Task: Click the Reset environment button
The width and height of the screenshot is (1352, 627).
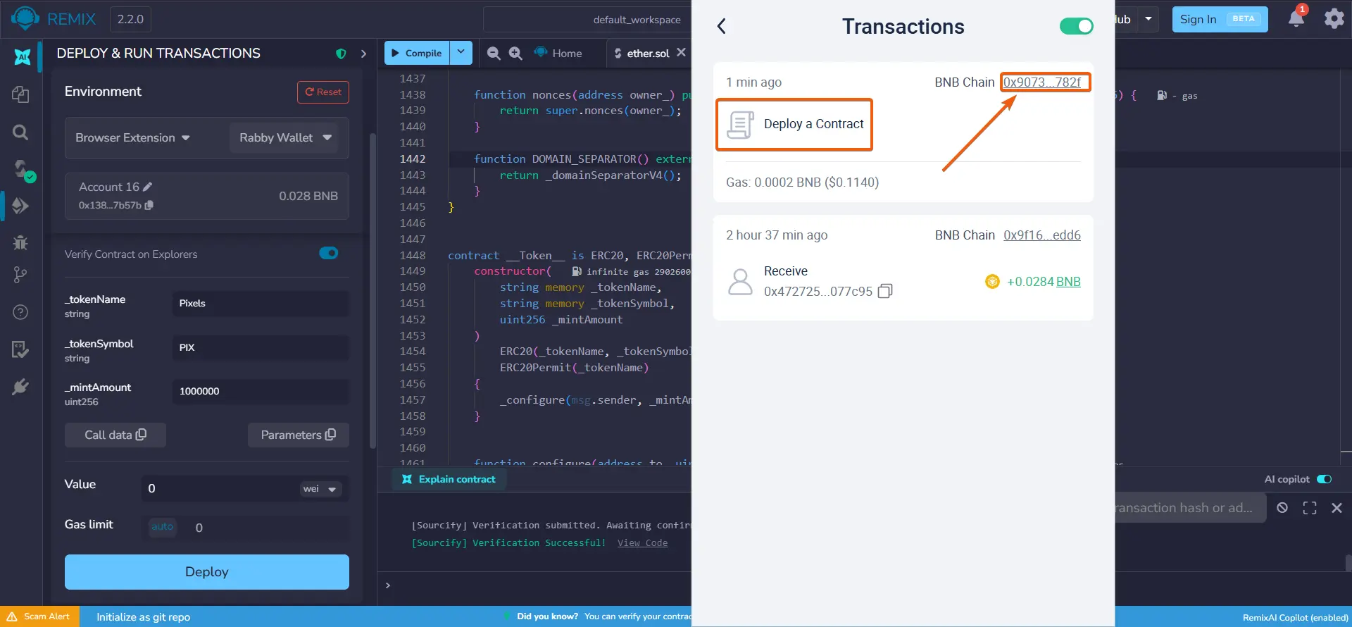Action: pos(323,92)
